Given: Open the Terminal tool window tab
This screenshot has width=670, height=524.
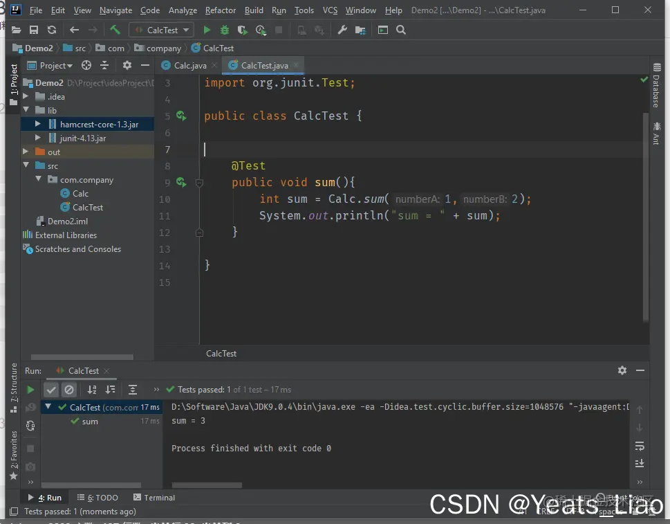Looking at the screenshot, I should tap(154, 498).
